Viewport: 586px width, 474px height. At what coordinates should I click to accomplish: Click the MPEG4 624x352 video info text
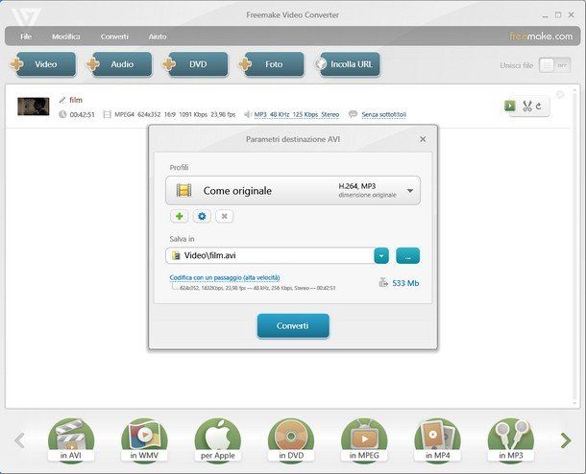175,114
